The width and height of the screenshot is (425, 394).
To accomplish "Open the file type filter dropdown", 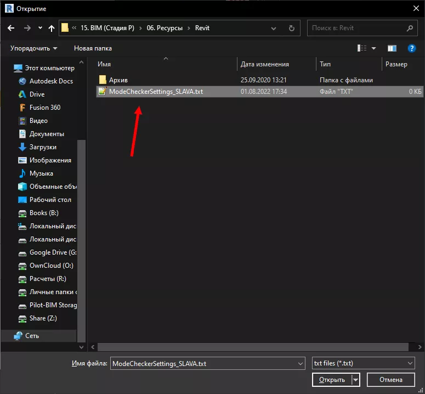I will pos(364,363).
